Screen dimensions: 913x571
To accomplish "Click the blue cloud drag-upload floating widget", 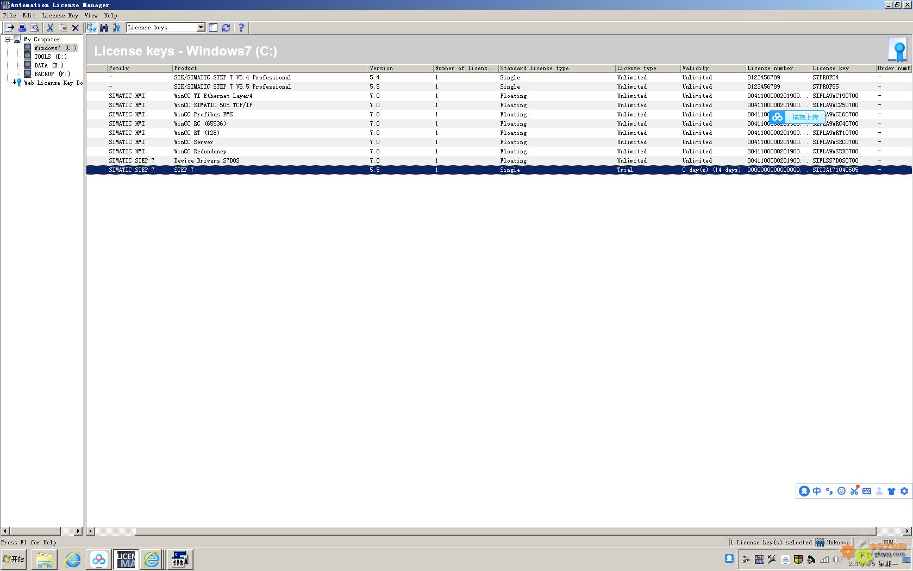I will tap(797, 117).
